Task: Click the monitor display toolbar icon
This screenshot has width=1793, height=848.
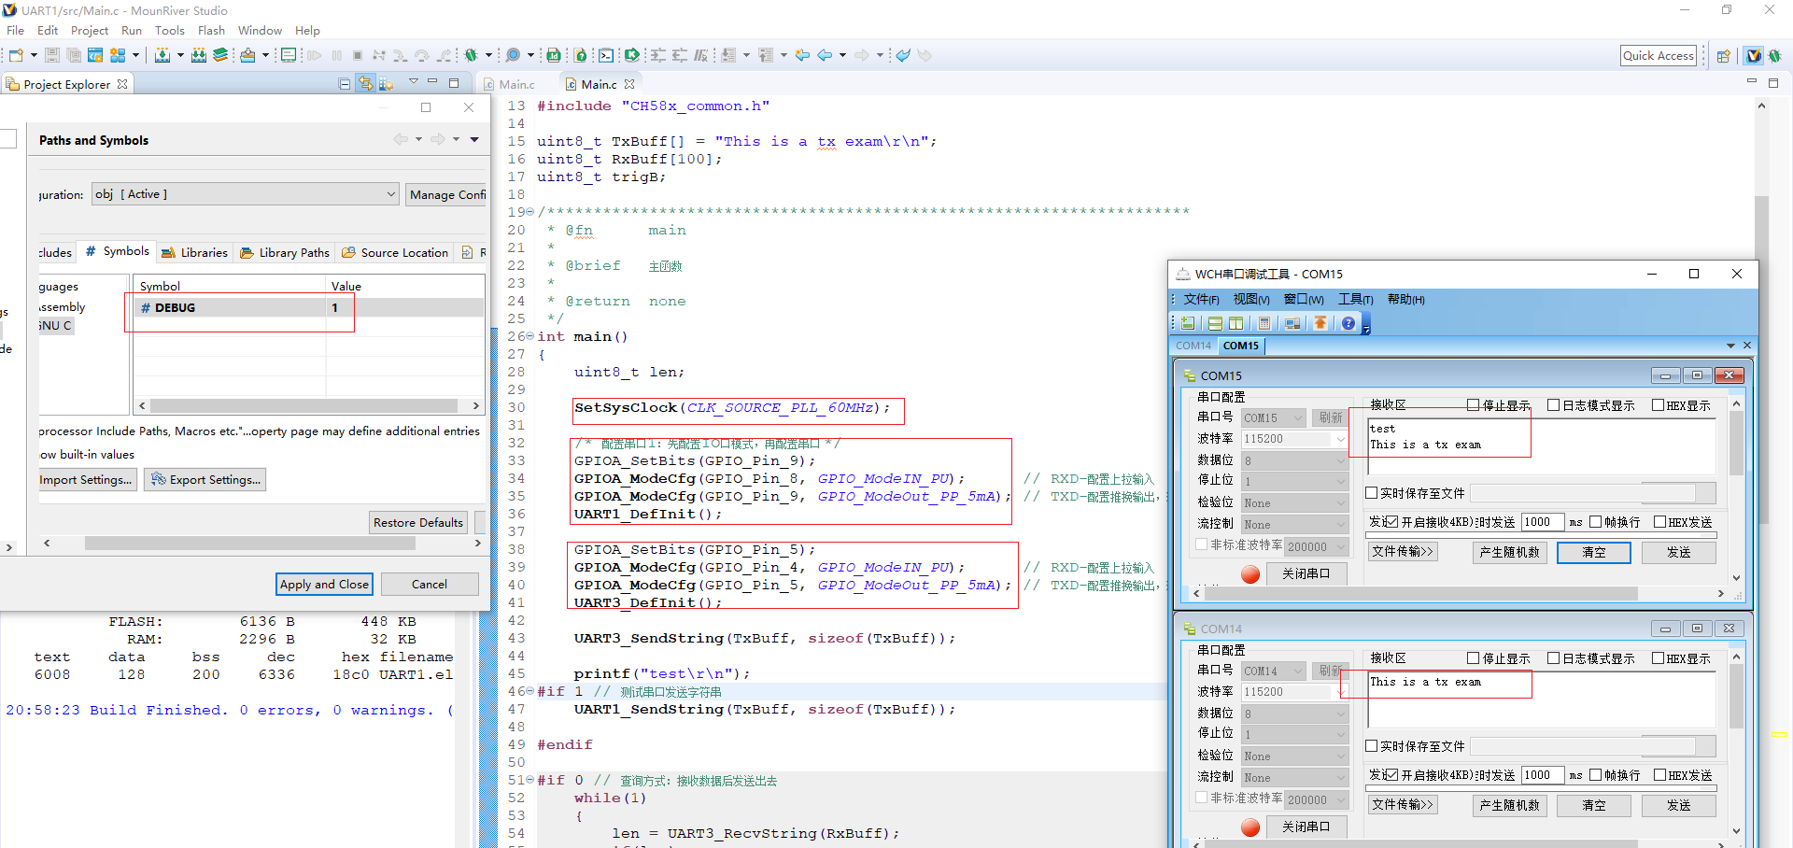Action: [289, 55]
